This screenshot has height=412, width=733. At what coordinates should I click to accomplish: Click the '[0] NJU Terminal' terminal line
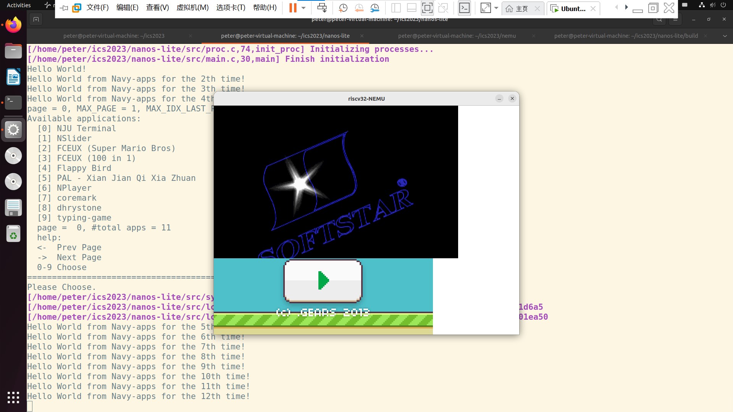click(x=76, y=129)
